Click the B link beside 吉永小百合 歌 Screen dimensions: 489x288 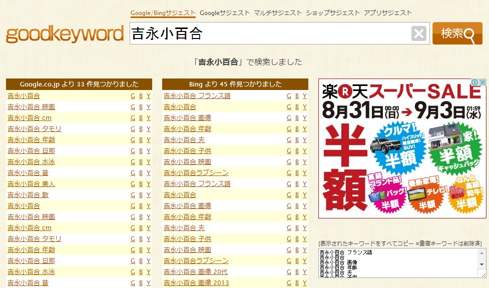coord(141,195)
